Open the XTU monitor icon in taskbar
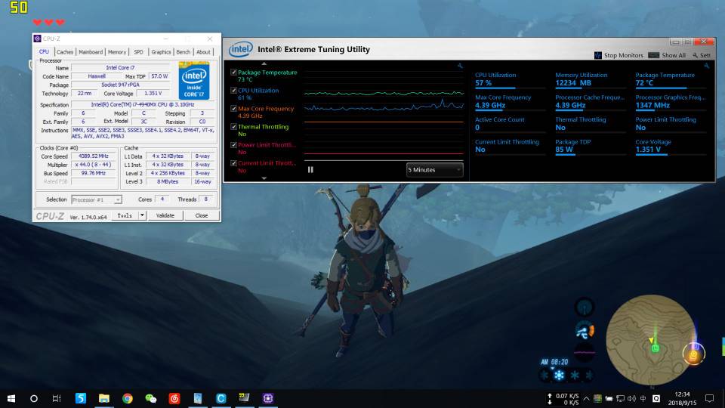 (244, 398)
